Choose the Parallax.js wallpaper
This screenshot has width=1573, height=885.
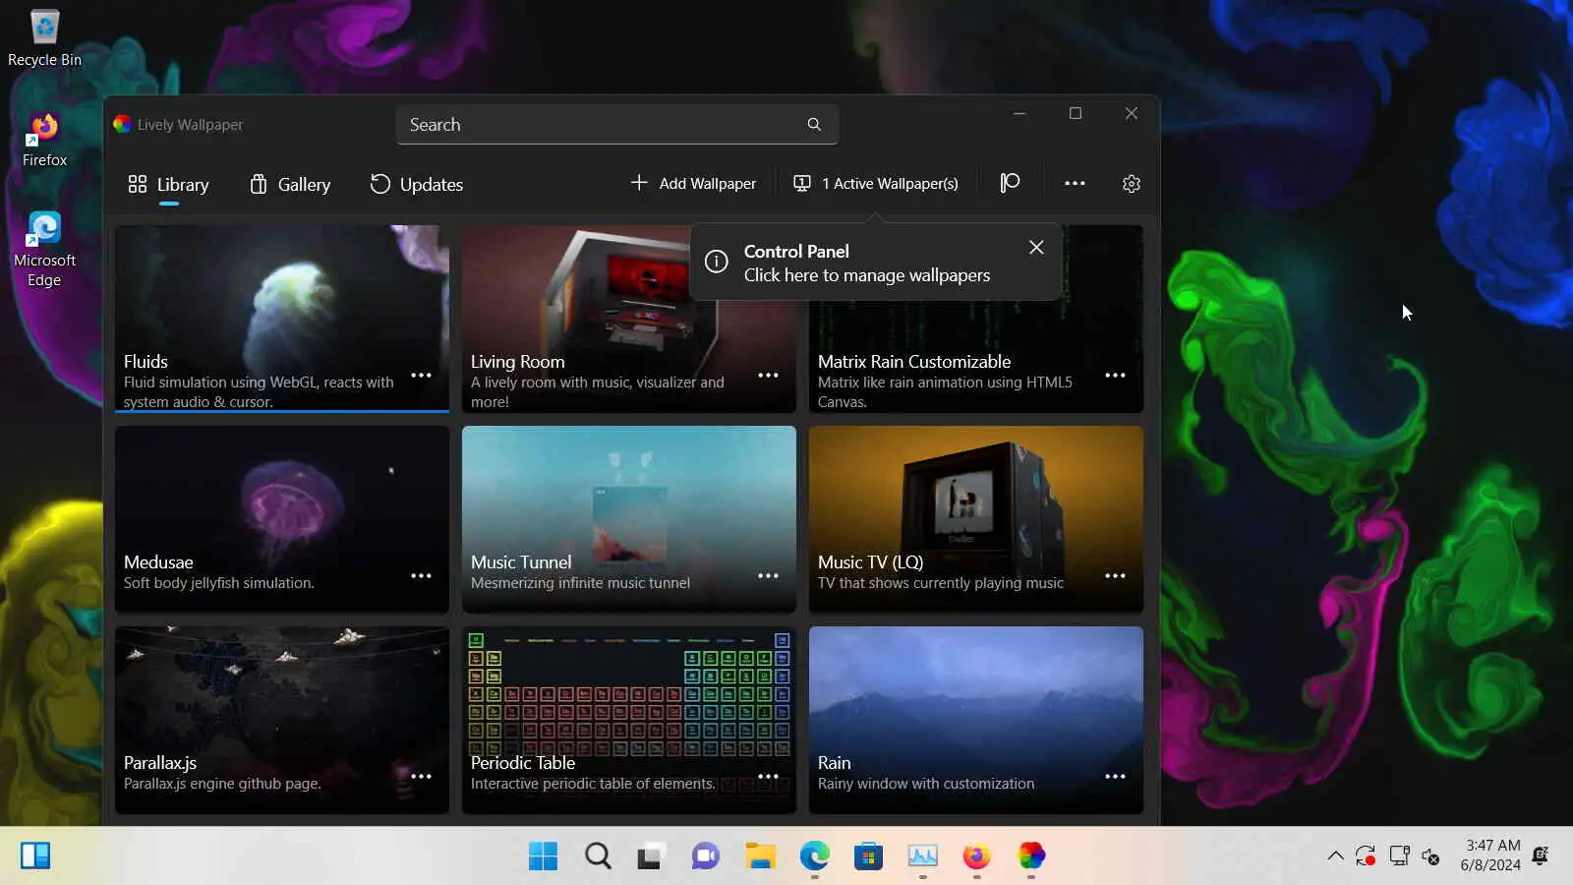coord(282,720)
